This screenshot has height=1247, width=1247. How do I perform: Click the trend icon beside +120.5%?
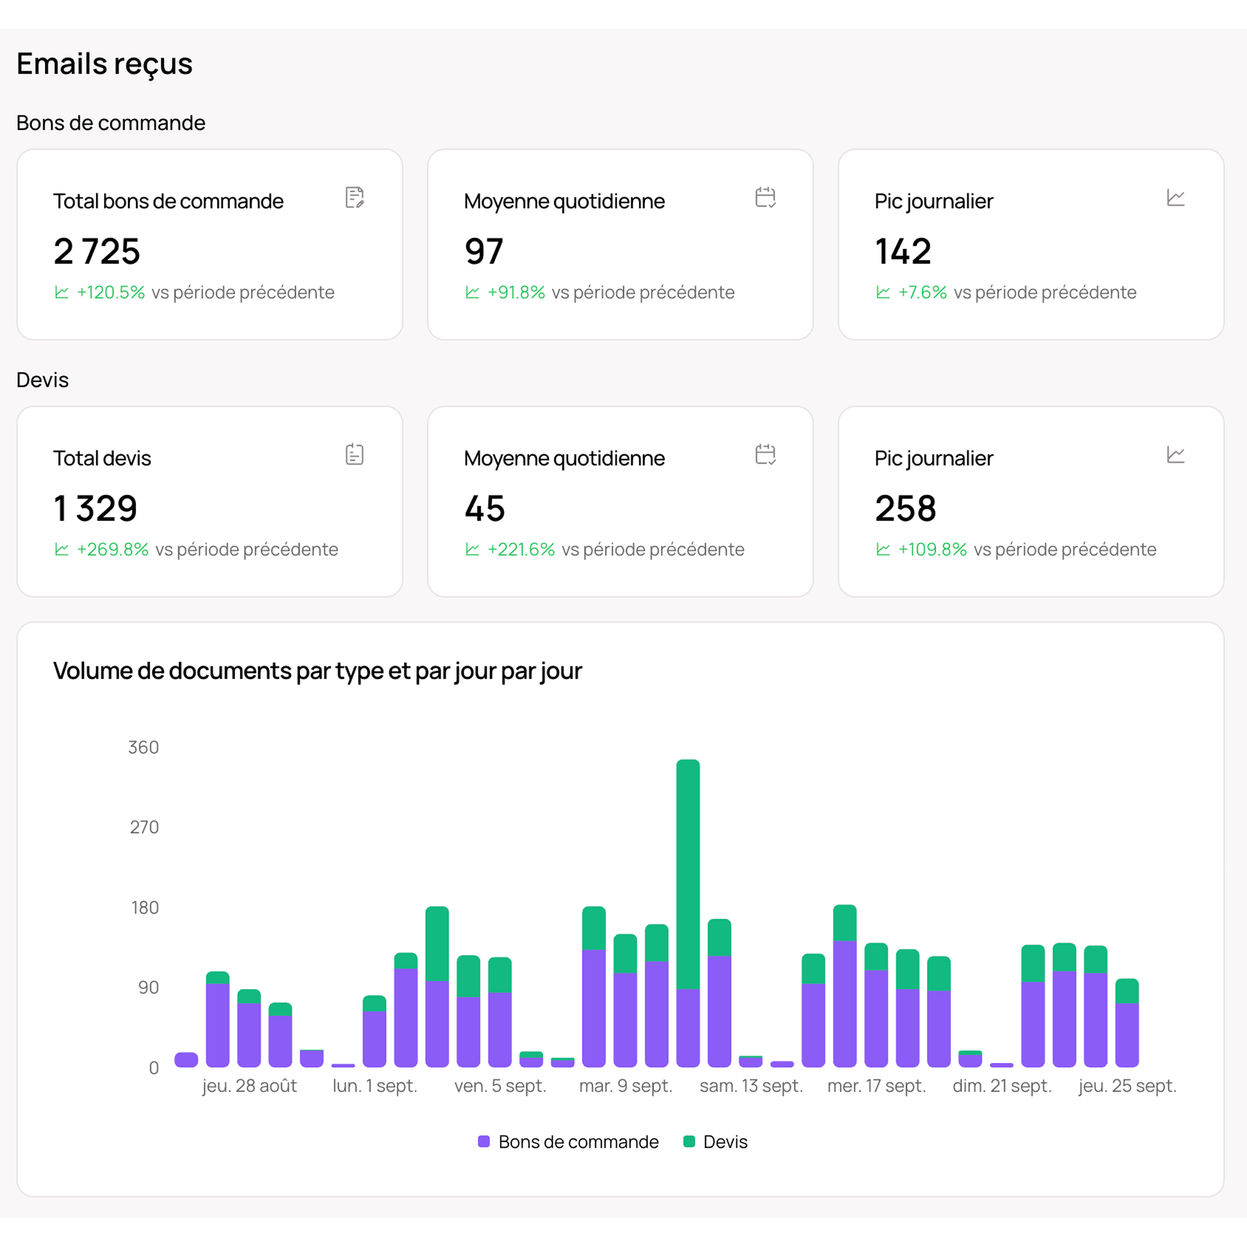(x=62, y=292)
